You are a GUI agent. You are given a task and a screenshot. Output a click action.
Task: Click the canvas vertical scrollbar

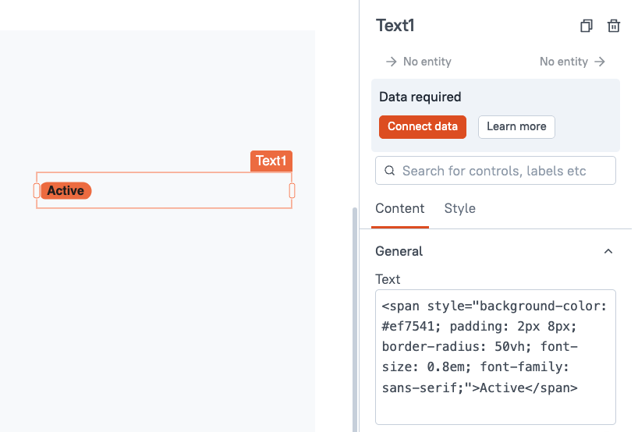tap(355, 320)
